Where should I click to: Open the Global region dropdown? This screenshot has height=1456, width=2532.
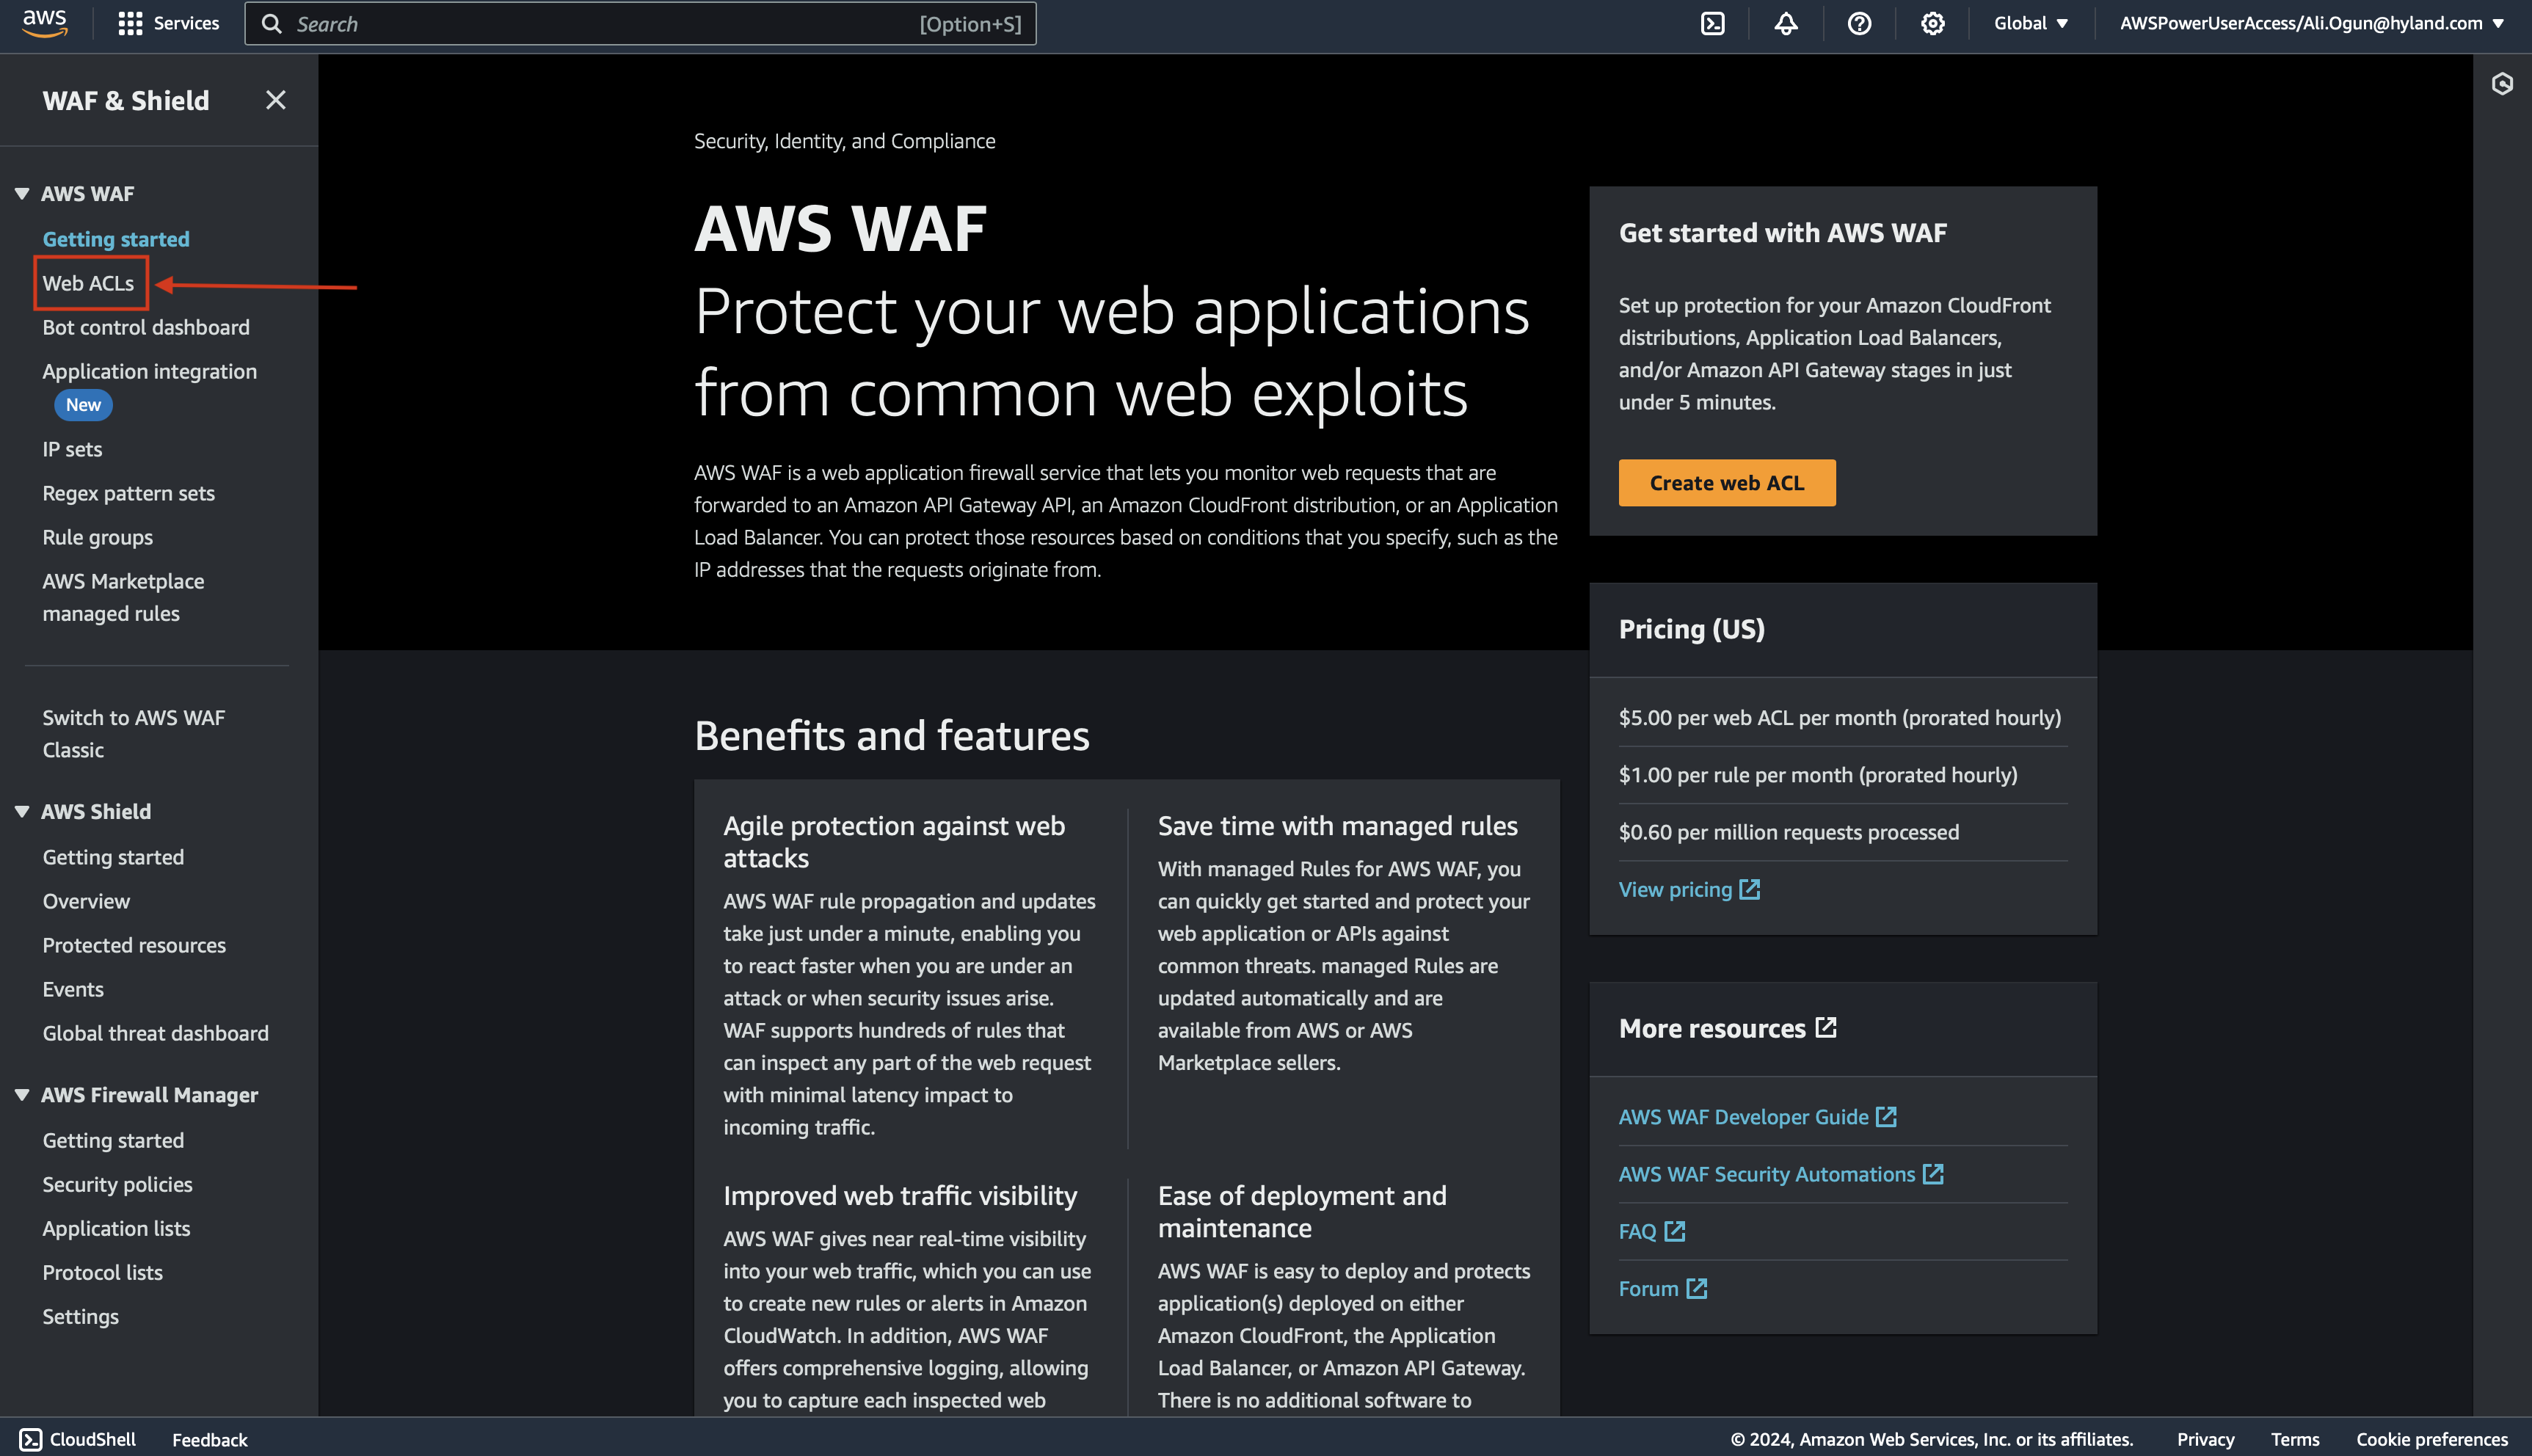[x=2030, y=23]
